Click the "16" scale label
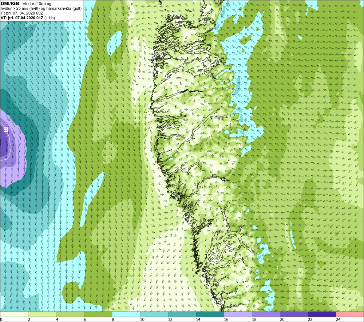This screenshot has height=322, width=364. point(226,319)
